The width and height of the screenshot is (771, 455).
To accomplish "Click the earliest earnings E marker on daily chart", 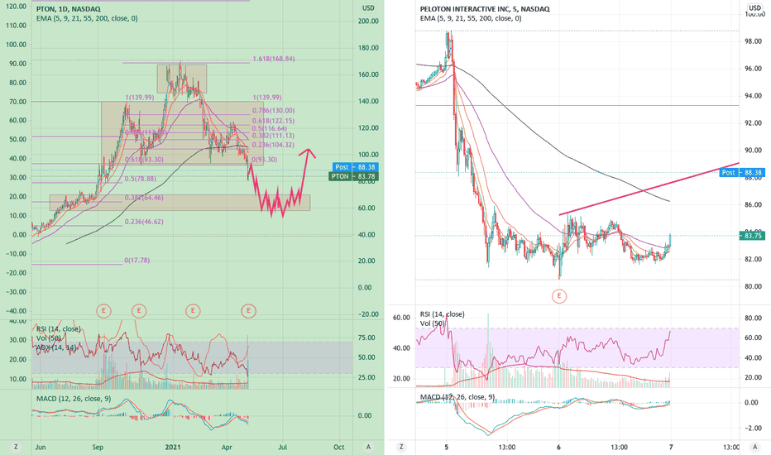I will pos(103,310).
